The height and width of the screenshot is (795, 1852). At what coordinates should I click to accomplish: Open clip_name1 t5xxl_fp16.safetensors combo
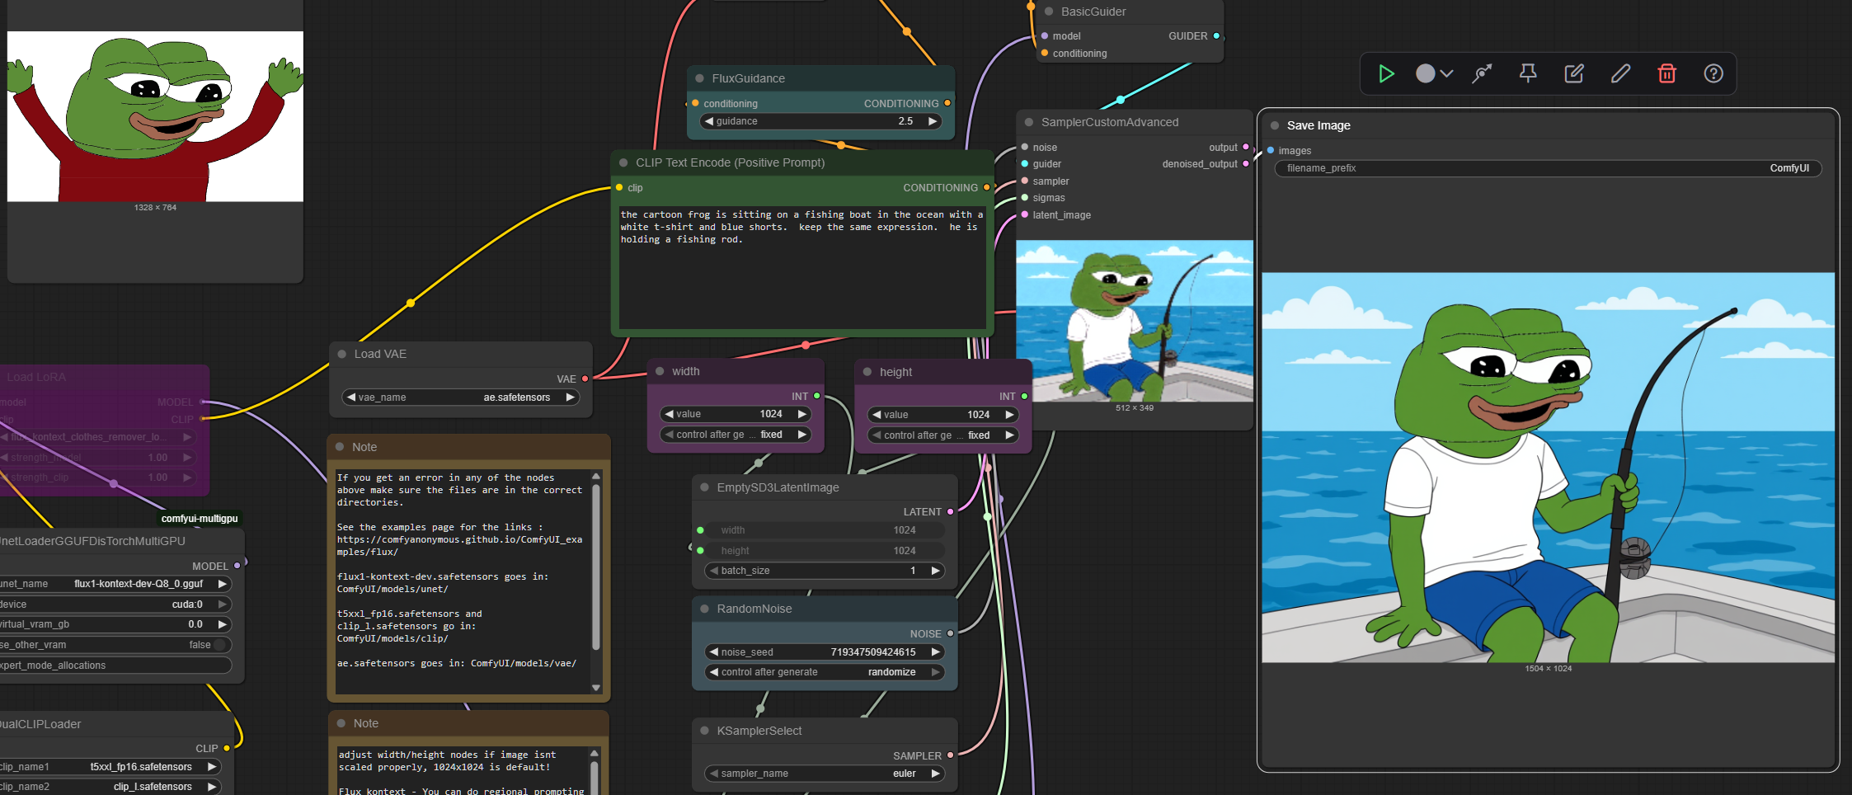[110, 767]
